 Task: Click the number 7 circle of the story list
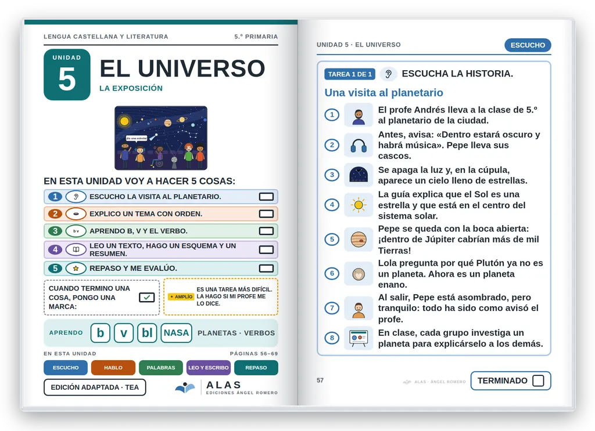click(x=332, y=308)
